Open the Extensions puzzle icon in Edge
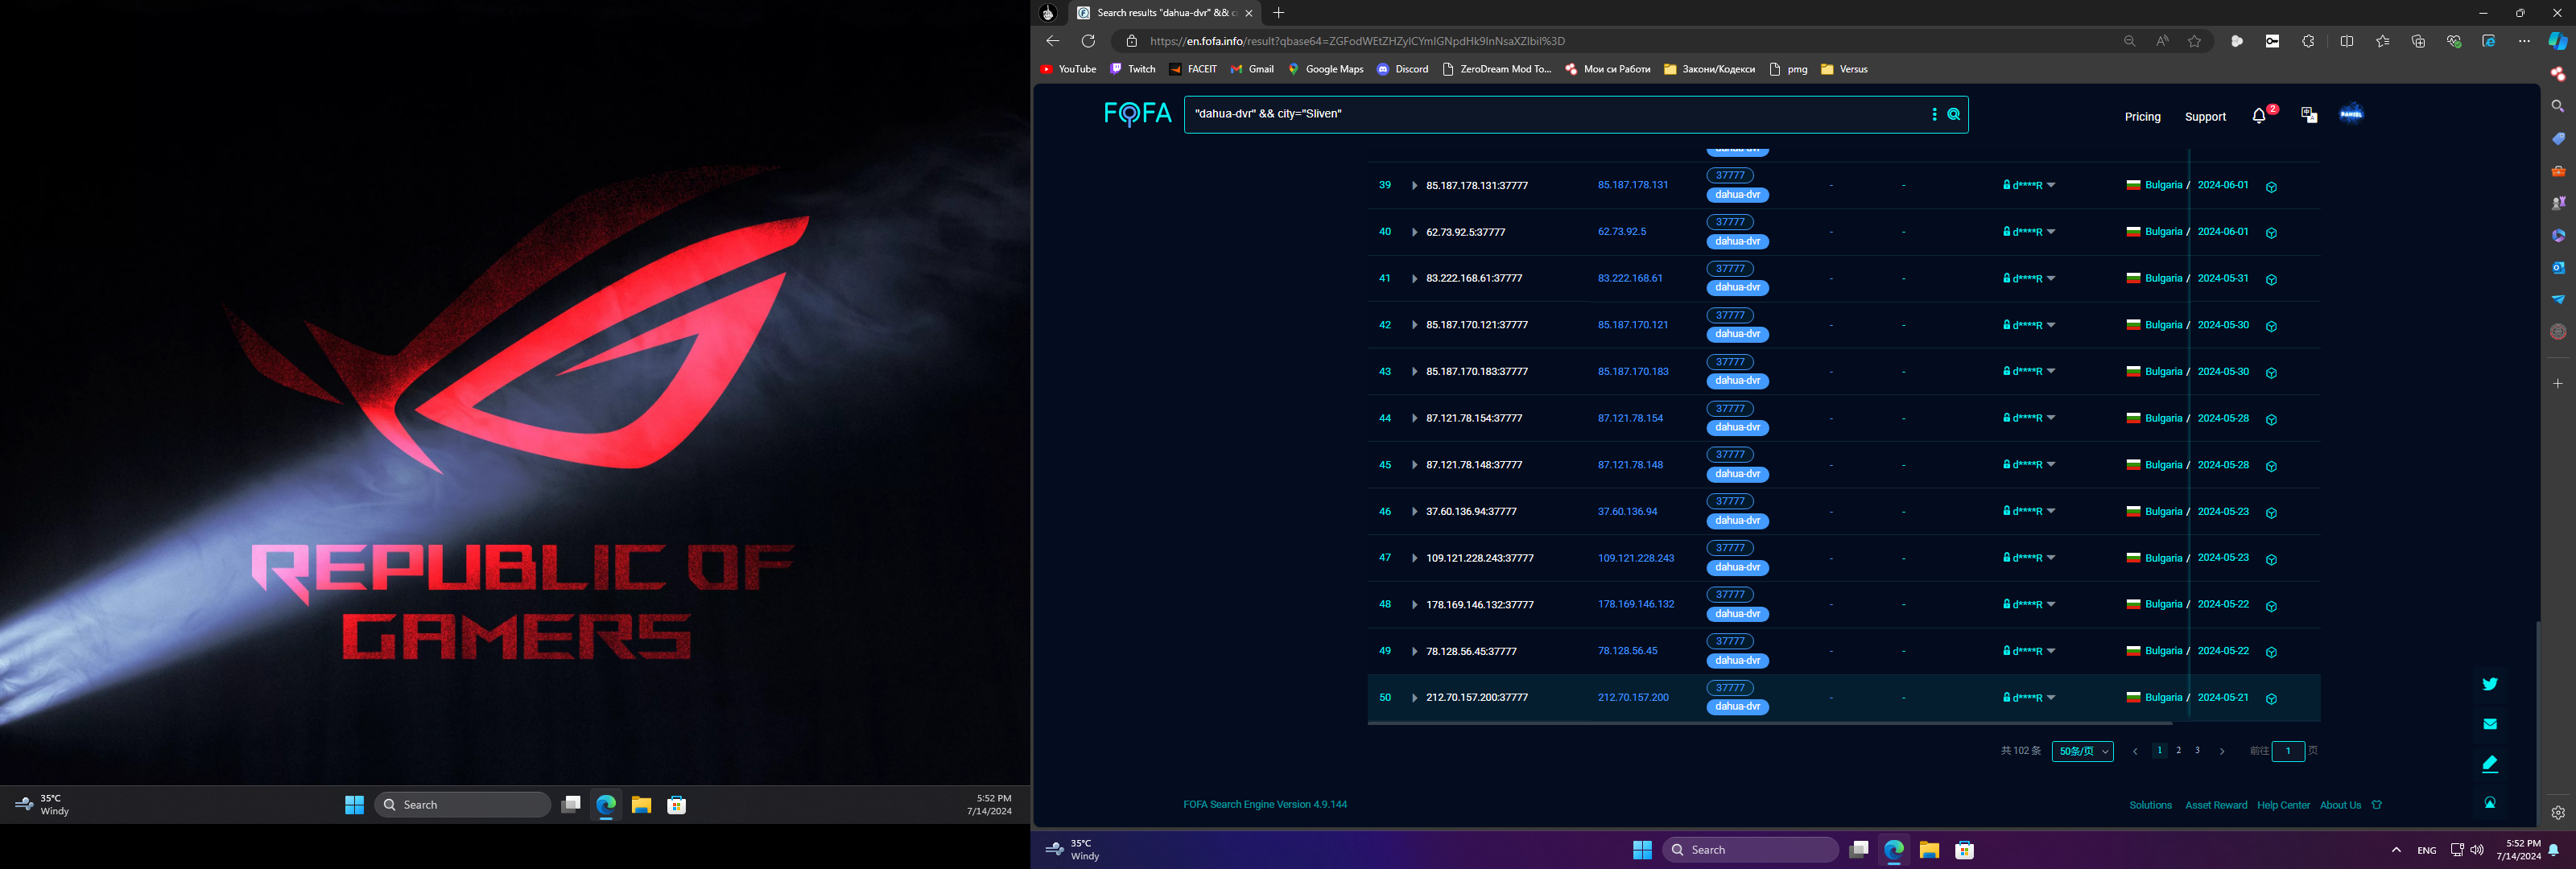 [x=2308, y=41]
